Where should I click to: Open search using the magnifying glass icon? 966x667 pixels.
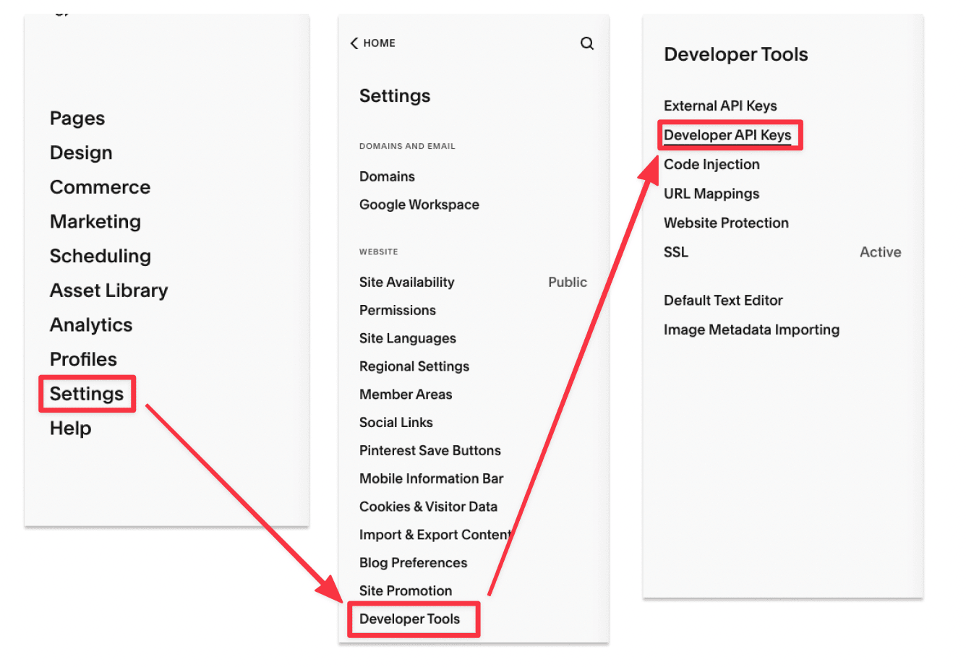click(586, 43)
